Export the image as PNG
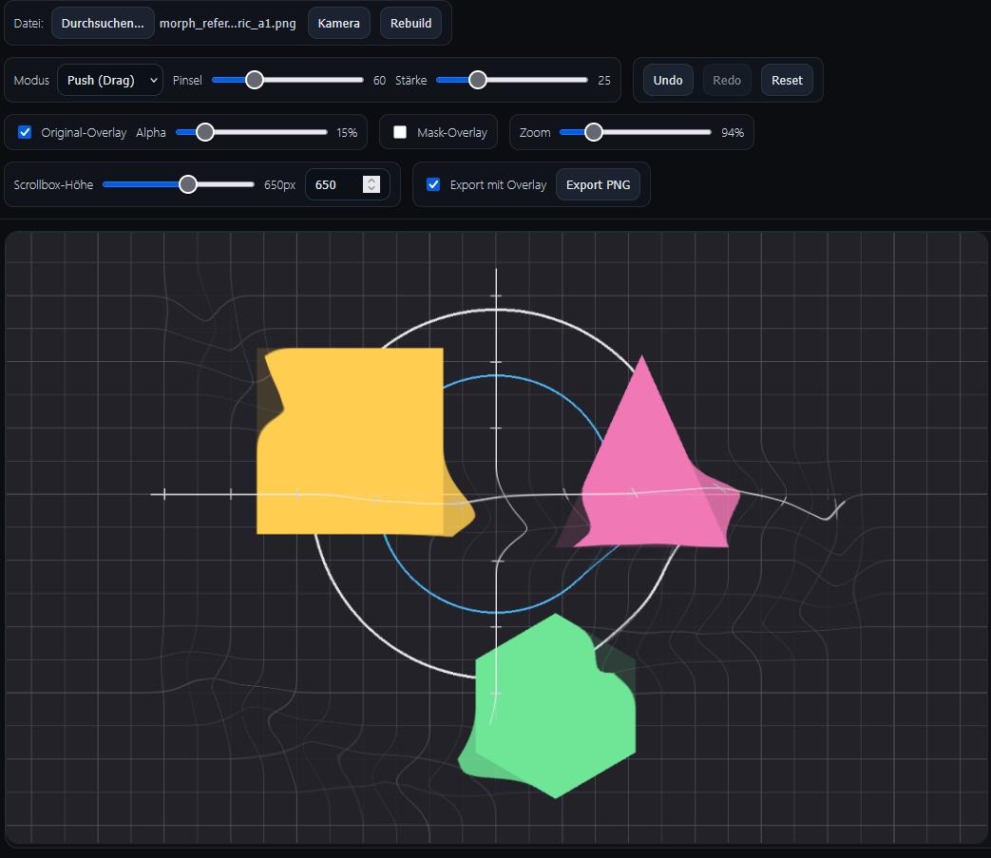This screenshot has width=991, height=858. pos(599,184)
